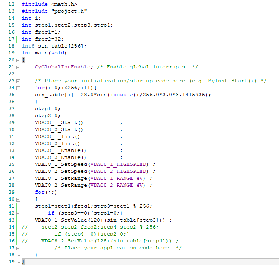Screen dimensions: 279x265
Task: Collapse the main function fold at line 20
Action: 18,60
